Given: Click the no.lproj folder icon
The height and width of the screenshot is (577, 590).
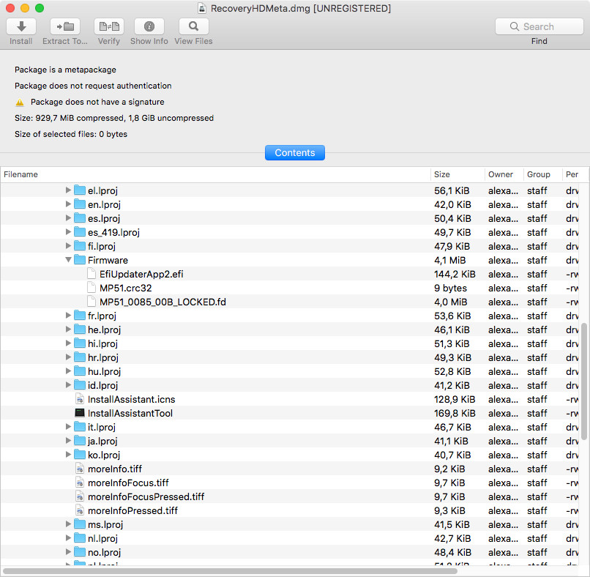Looking at the screenshot, I should click(x=80, y=552).
